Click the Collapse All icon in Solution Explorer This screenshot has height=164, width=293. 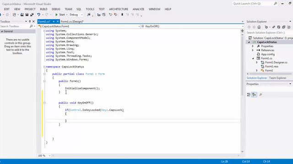(284, 27)
